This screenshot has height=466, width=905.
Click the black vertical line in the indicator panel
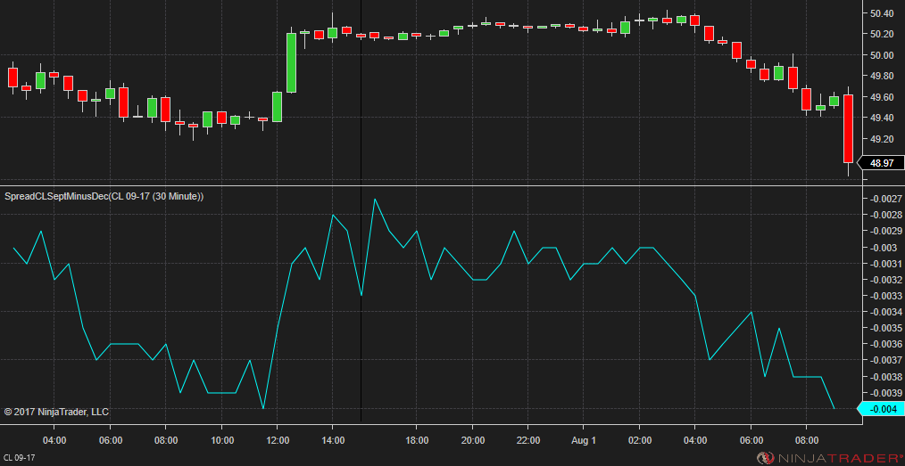point(361,356)
